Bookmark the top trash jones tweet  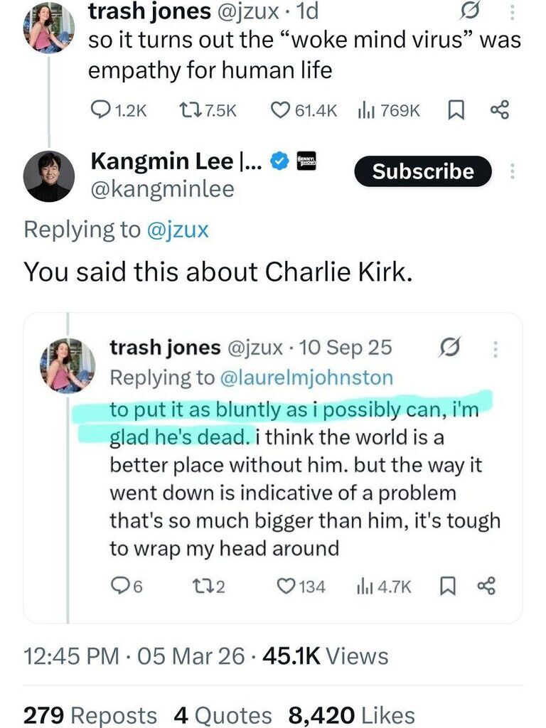pos(456,110)
